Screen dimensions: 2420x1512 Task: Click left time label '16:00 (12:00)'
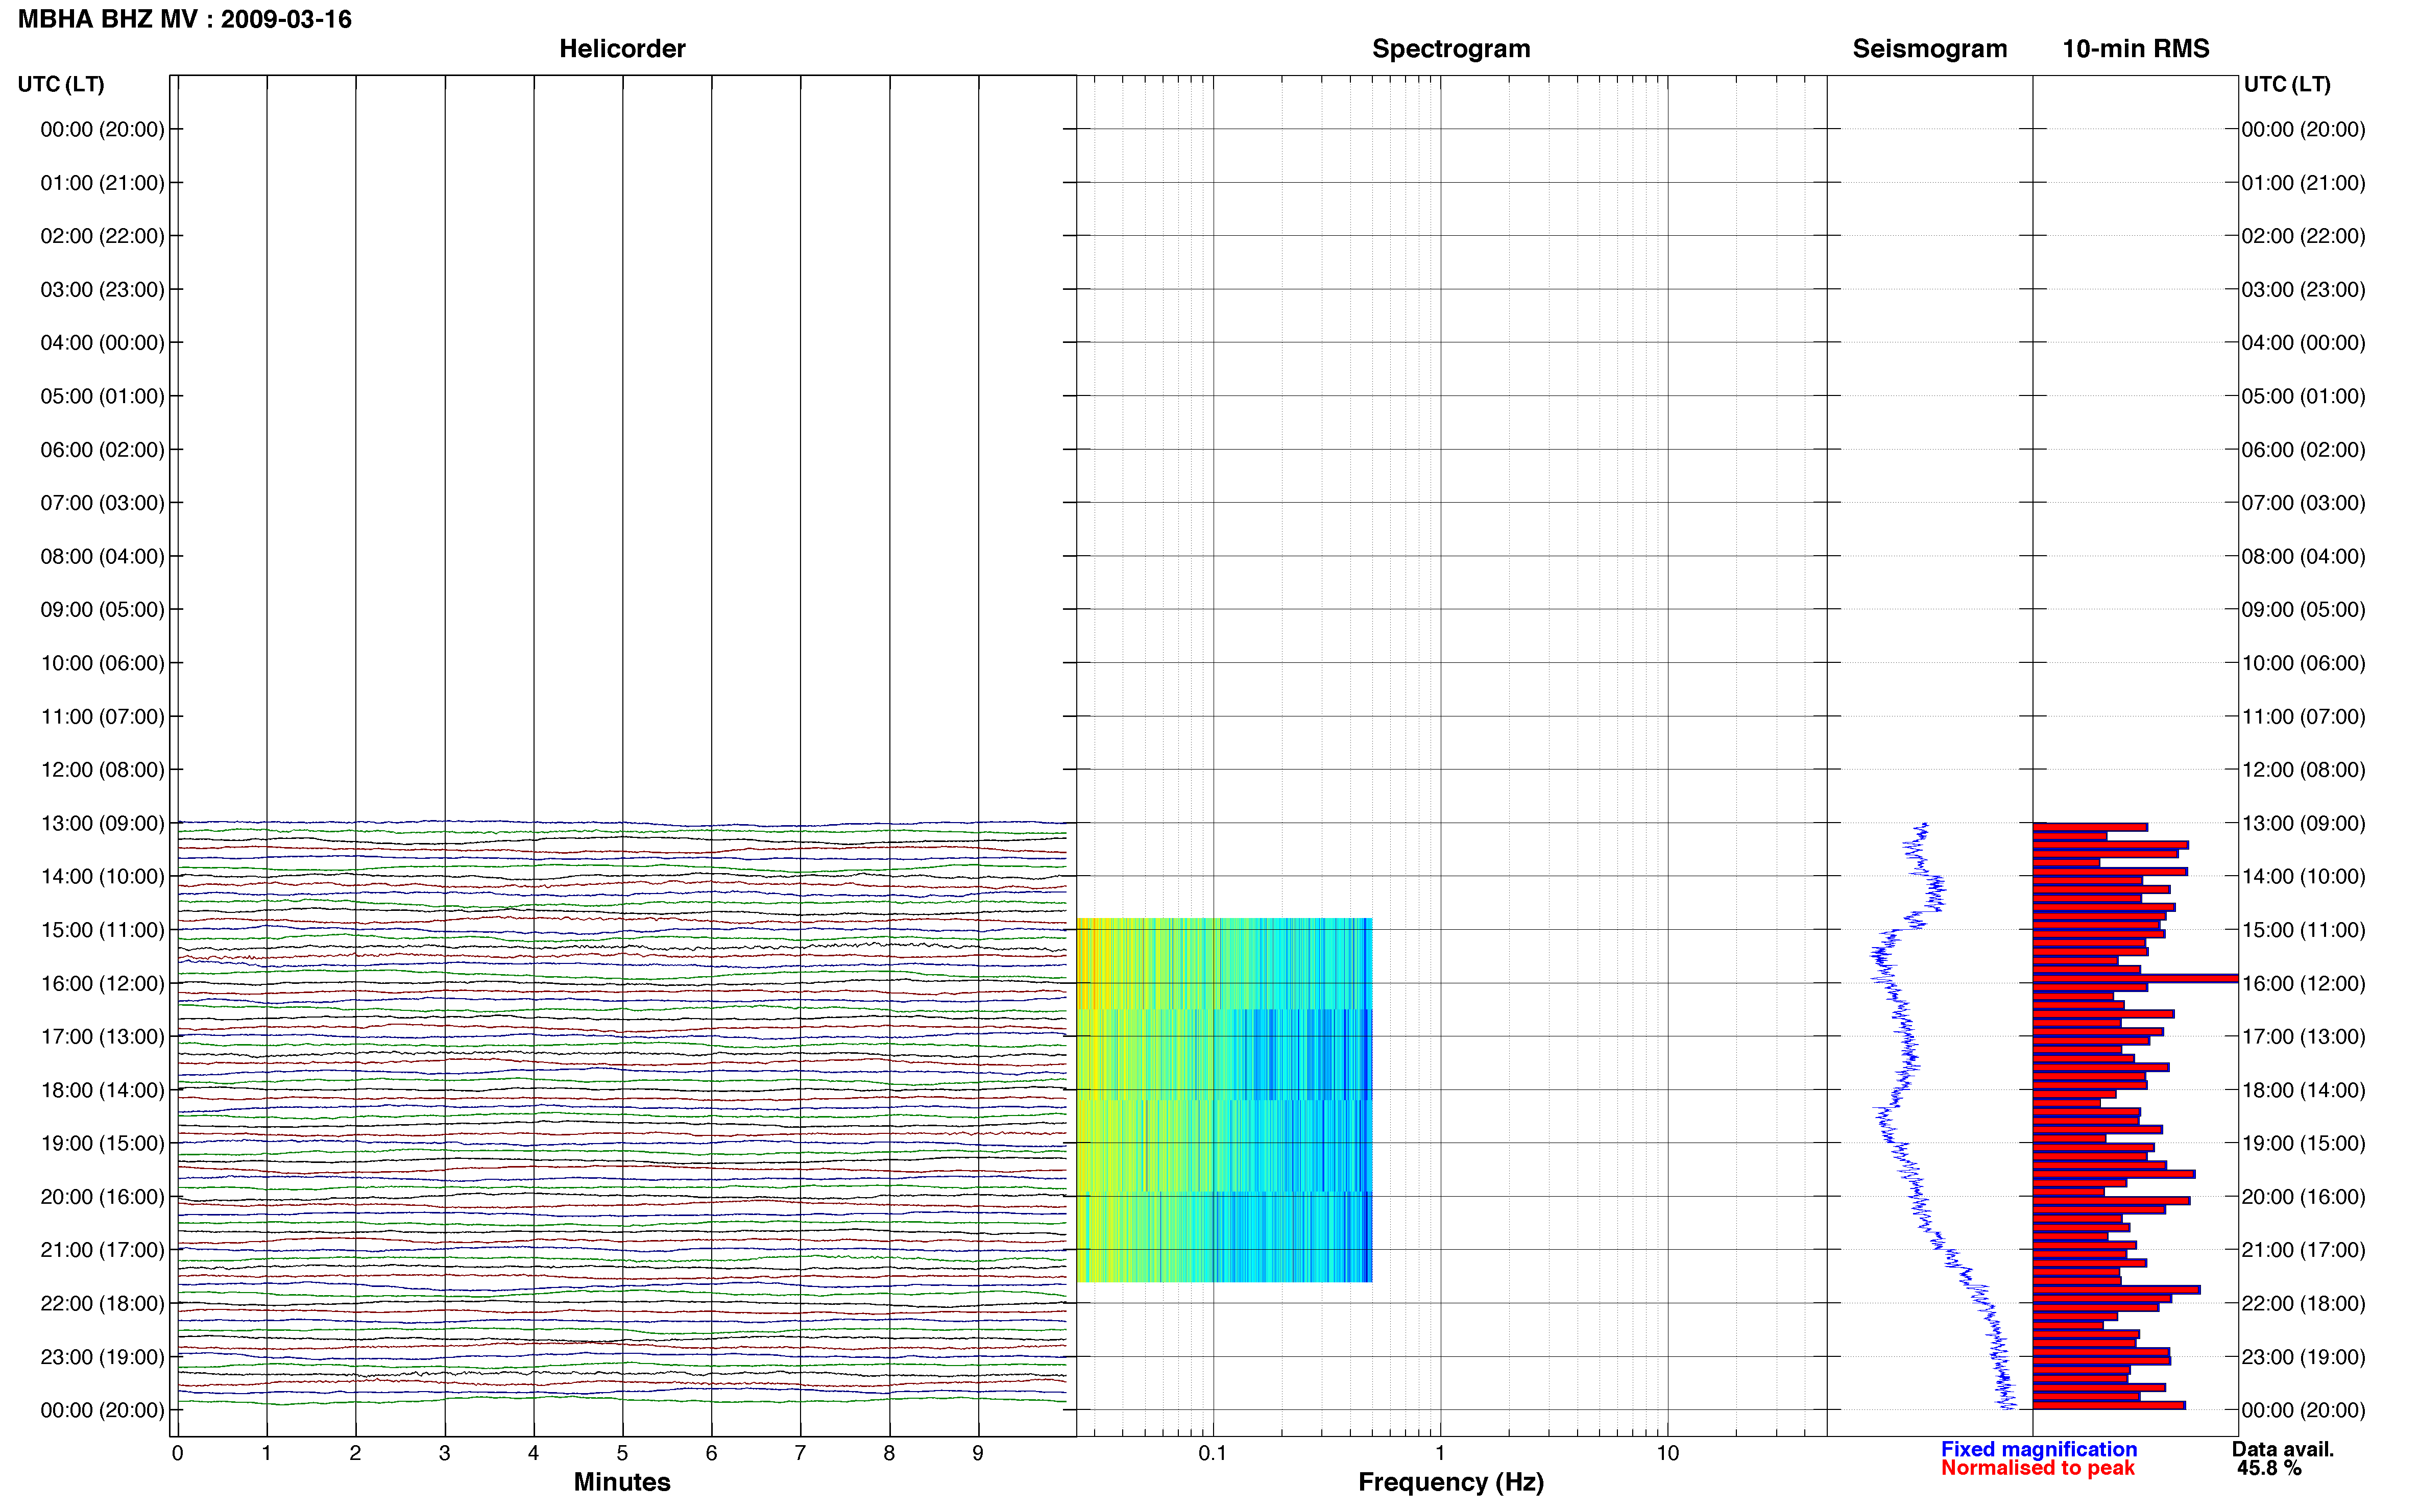click(x=102, y=983)
